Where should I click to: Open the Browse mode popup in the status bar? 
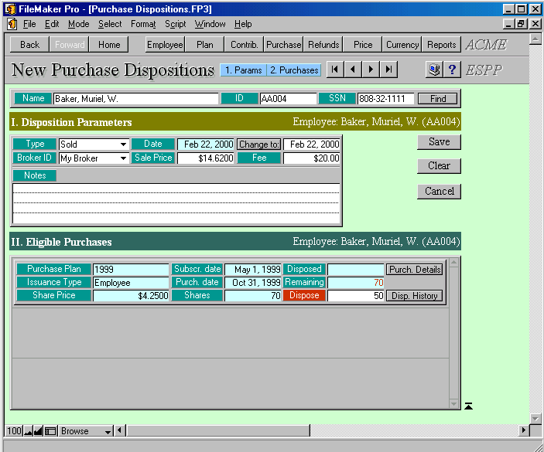86,431
